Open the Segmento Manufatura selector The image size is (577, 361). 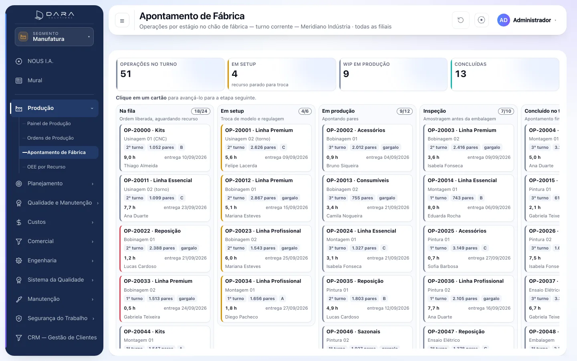tap(54, 37)
